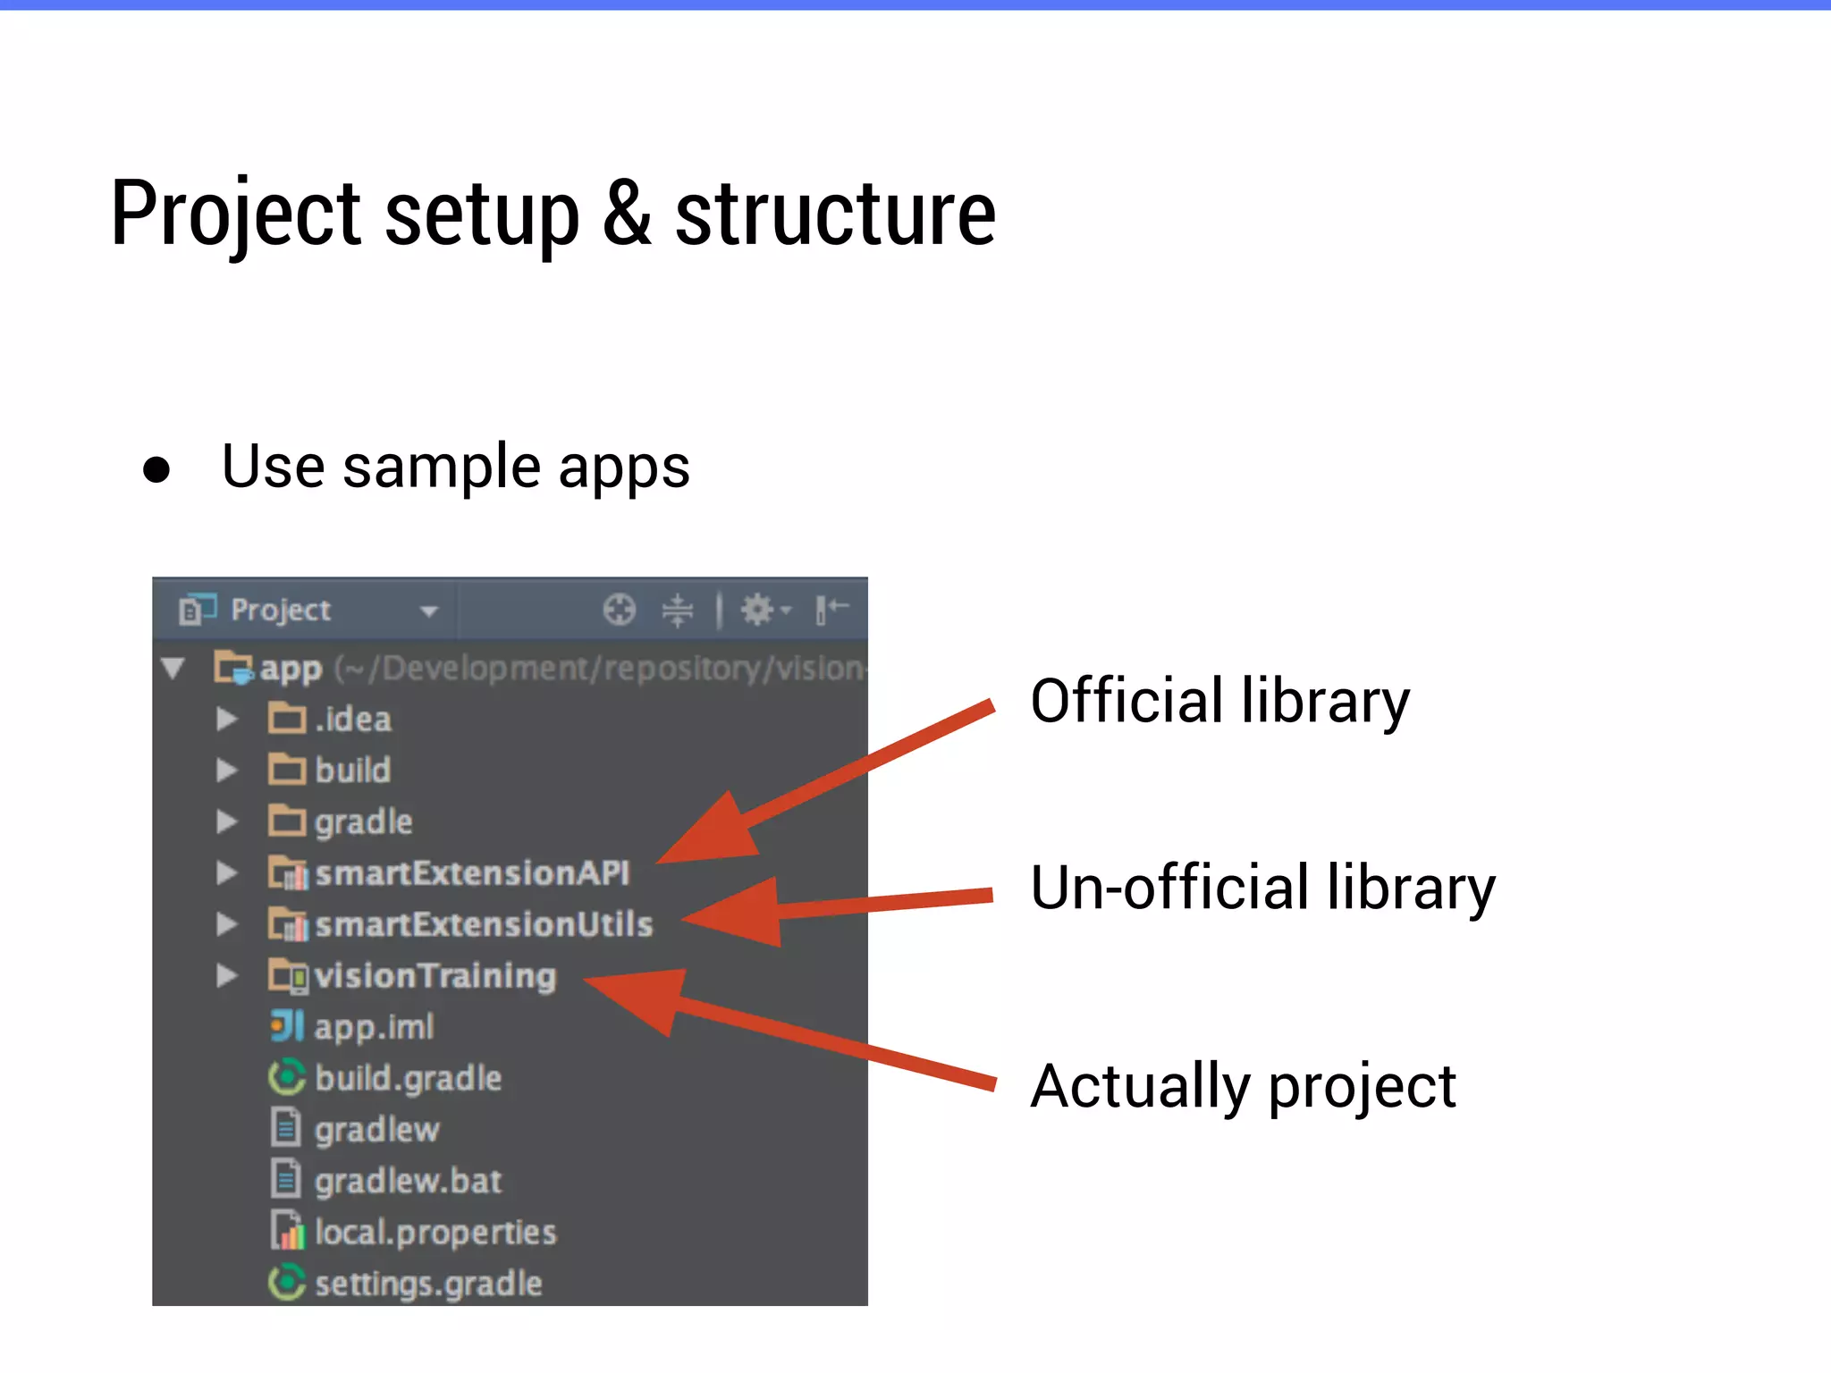
Task: Select the app root tree item label
Action: point(291,670)
